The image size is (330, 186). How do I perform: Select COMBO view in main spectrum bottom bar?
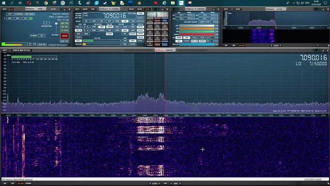[28, 183]
